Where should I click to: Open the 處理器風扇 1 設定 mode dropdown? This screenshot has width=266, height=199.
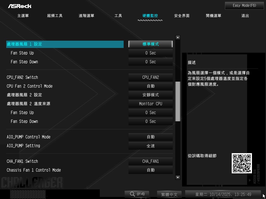pos(150,44)
